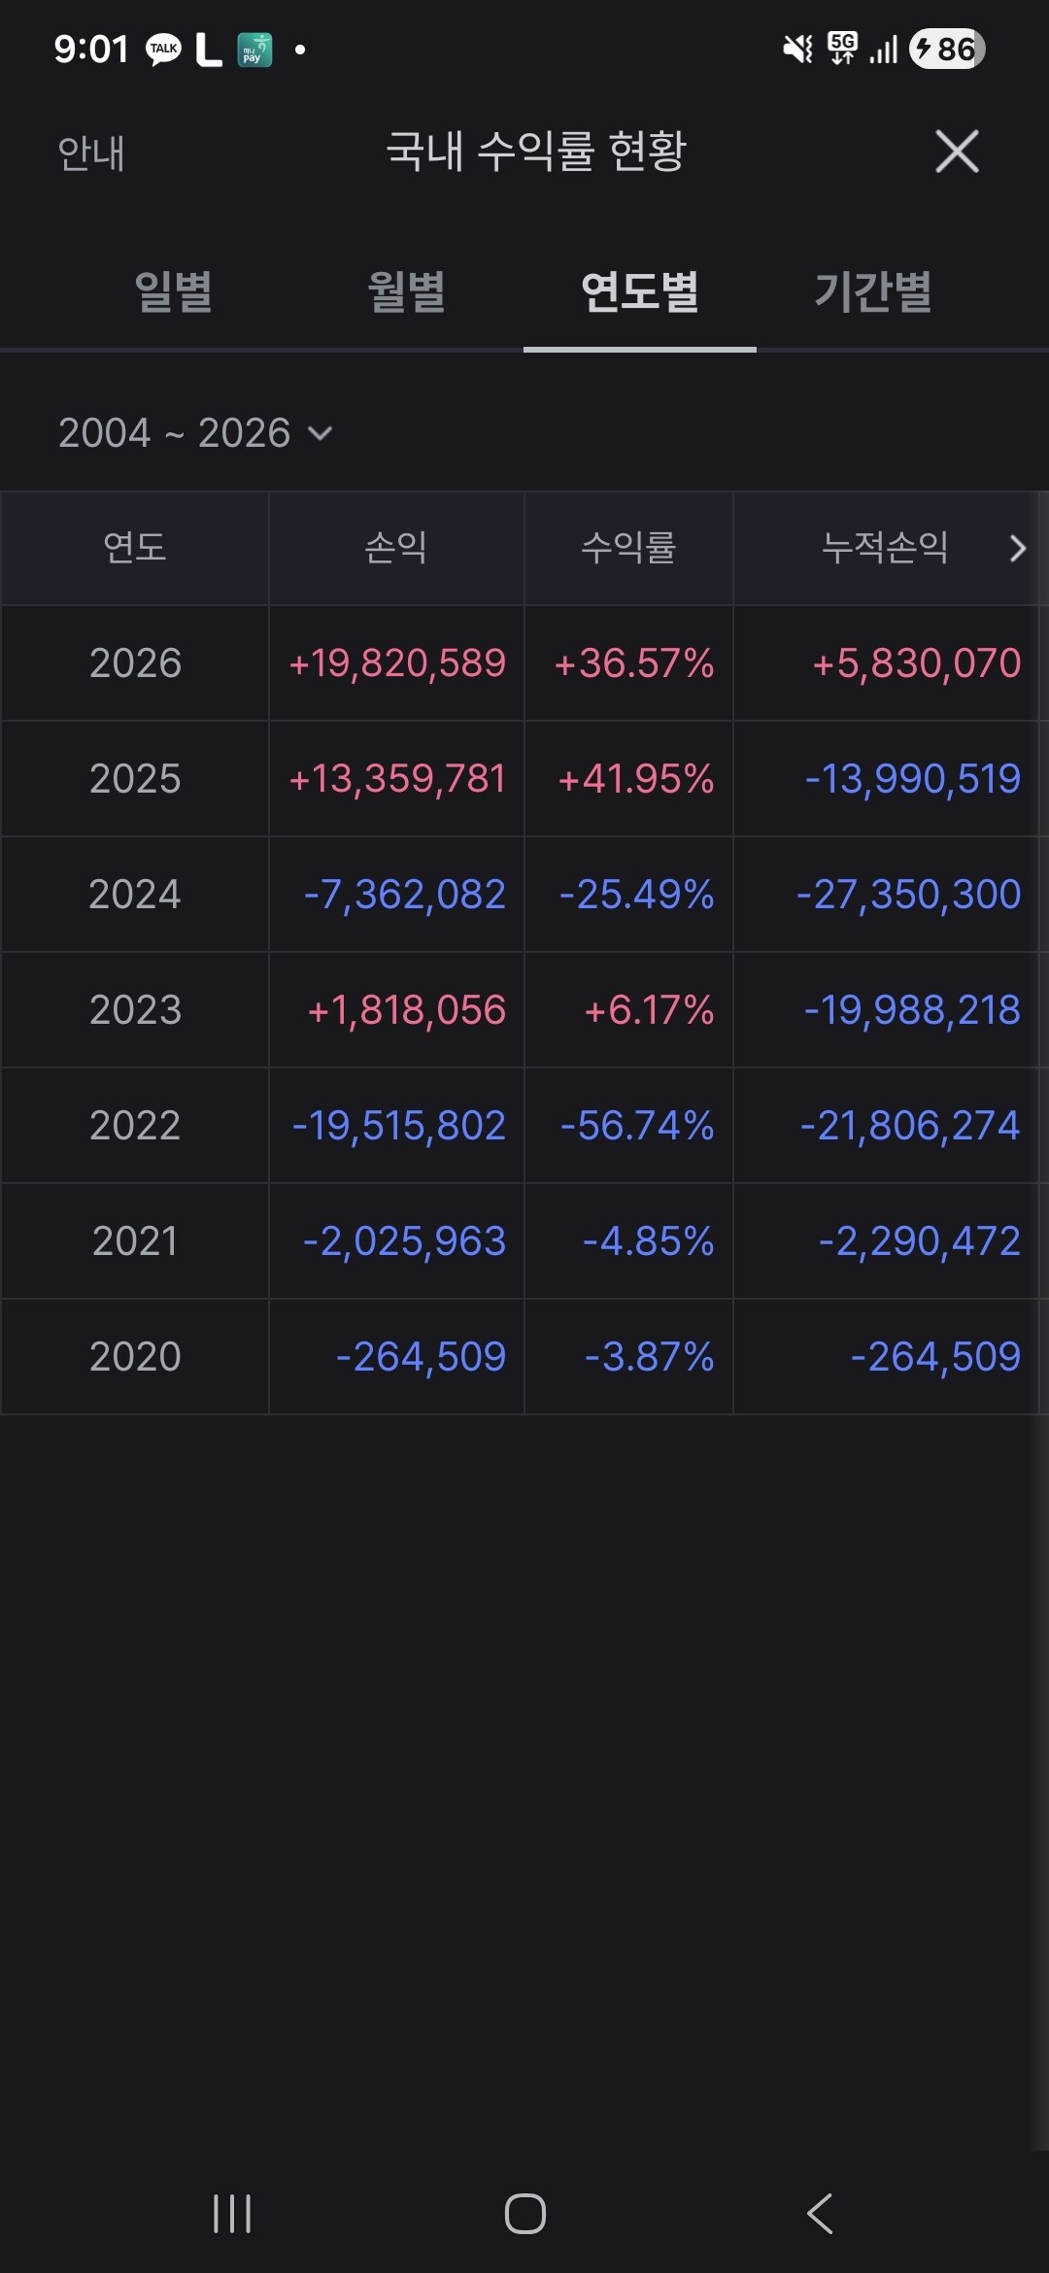This screenshot has width=1049, height=2273.
Task: Select the 2022 year row
Action: click(x=135, y=1126)
